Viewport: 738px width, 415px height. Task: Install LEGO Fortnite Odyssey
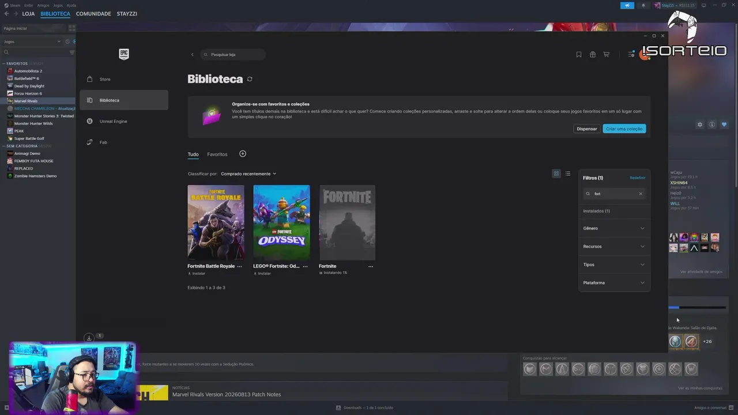click(262, 273)
